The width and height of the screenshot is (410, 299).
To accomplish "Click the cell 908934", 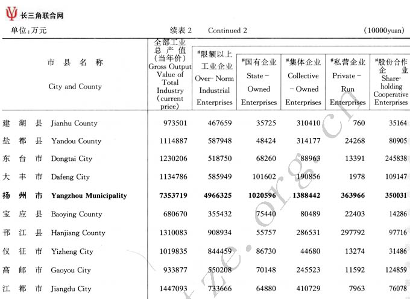I will [219, 233].
